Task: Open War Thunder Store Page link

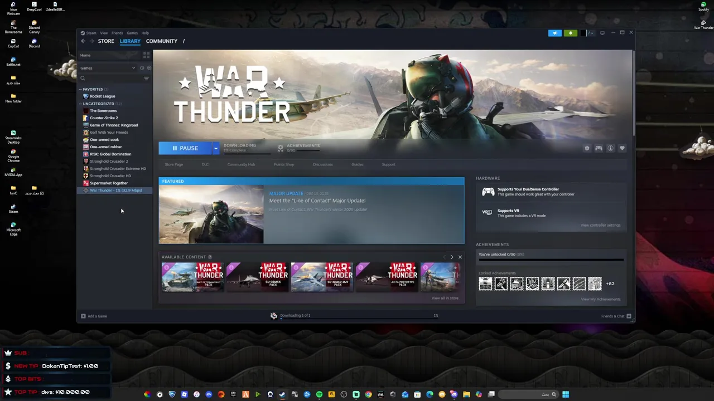Action: coord(173,165)
